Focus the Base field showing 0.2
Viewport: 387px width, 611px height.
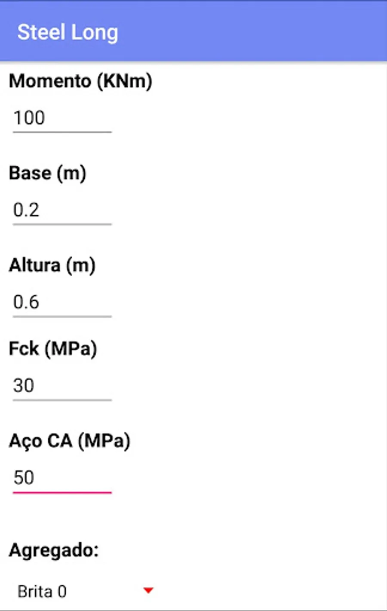(x=62, y=210)
